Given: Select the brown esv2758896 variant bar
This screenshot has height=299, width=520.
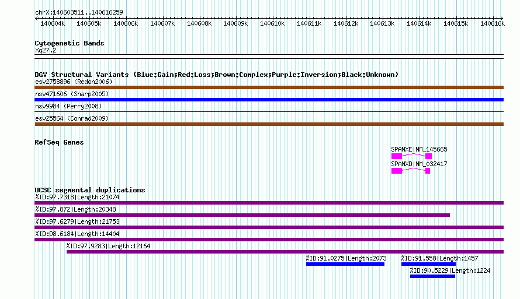Looking at the screenshot, I should 269,87.
